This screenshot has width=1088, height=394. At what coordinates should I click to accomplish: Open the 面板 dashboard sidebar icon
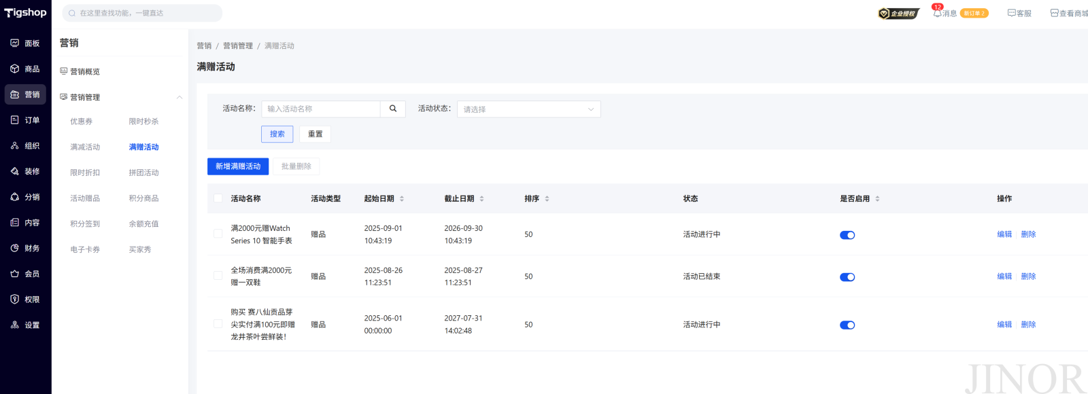tap(14, 43)
